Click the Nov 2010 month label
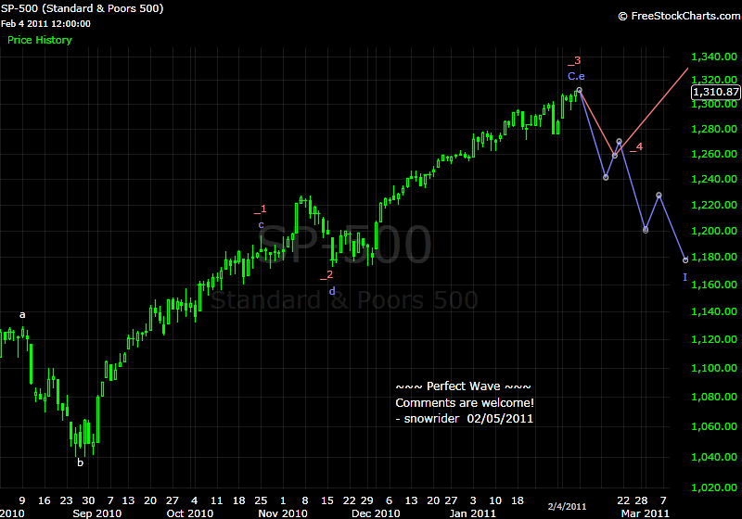The image size is (742, 519). pos(283,513)
